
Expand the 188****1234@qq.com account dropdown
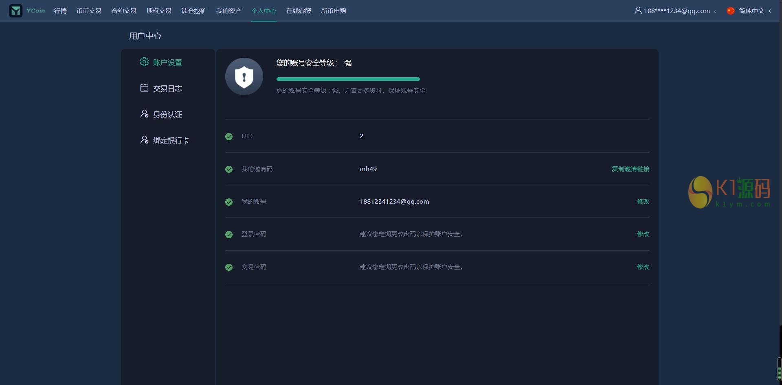677,11
